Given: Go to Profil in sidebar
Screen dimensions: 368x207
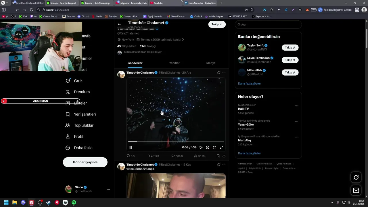Looking at the screenshot, I should [x=74, y=137].
